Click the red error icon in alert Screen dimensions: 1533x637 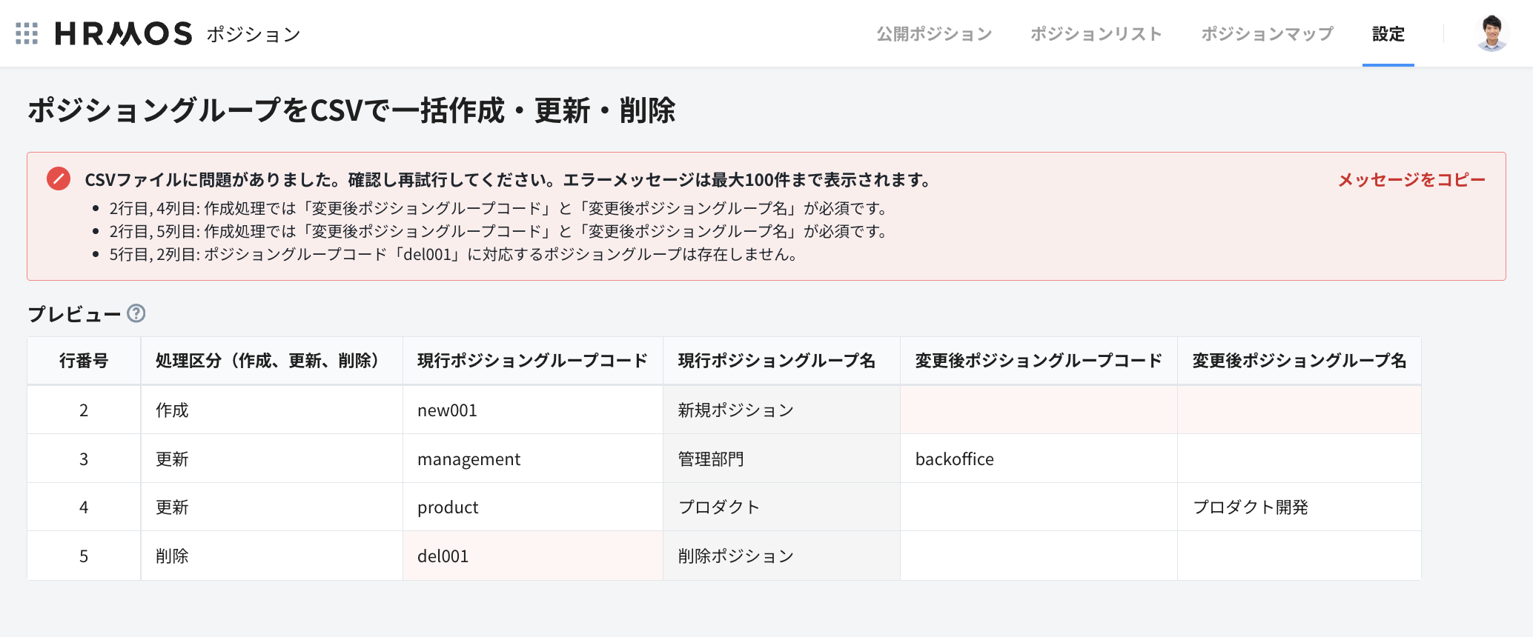tap(59, 179)
